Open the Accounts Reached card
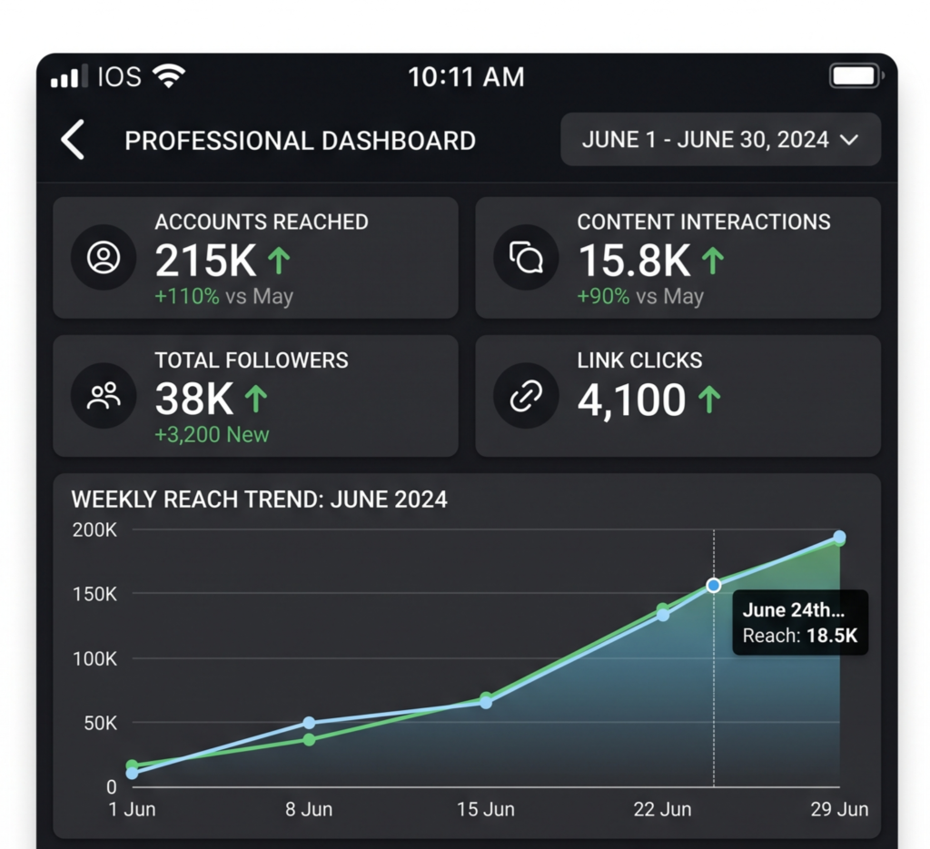The image size is (930, 849). pyautogui.click(x=255, y=258)
